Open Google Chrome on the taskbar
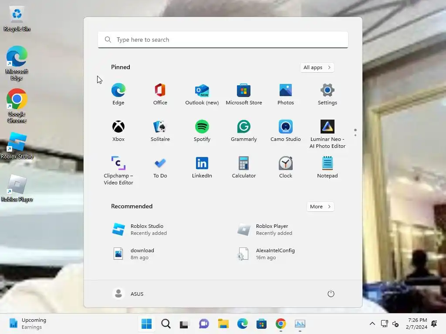The image size is (446, 334). 281,324
